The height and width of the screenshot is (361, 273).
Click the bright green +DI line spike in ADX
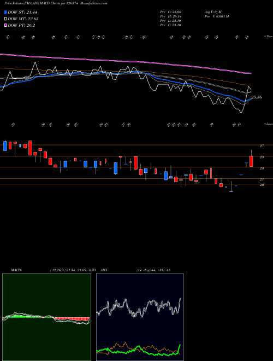pos(179,349)
